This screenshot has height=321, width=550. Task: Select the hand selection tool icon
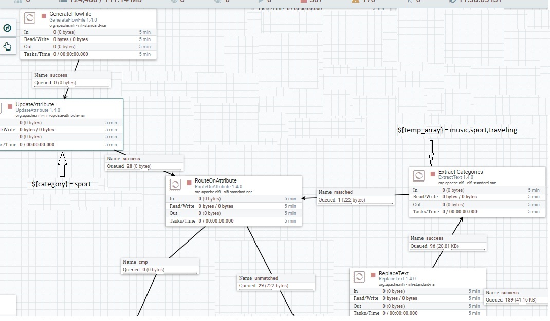[x=6, y=47]
